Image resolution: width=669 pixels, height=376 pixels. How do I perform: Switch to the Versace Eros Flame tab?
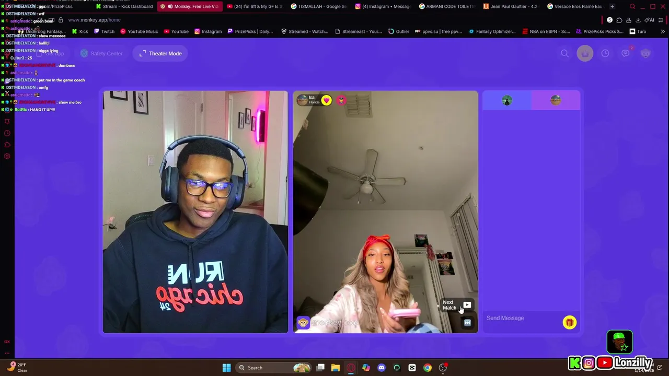click(576, 6)
